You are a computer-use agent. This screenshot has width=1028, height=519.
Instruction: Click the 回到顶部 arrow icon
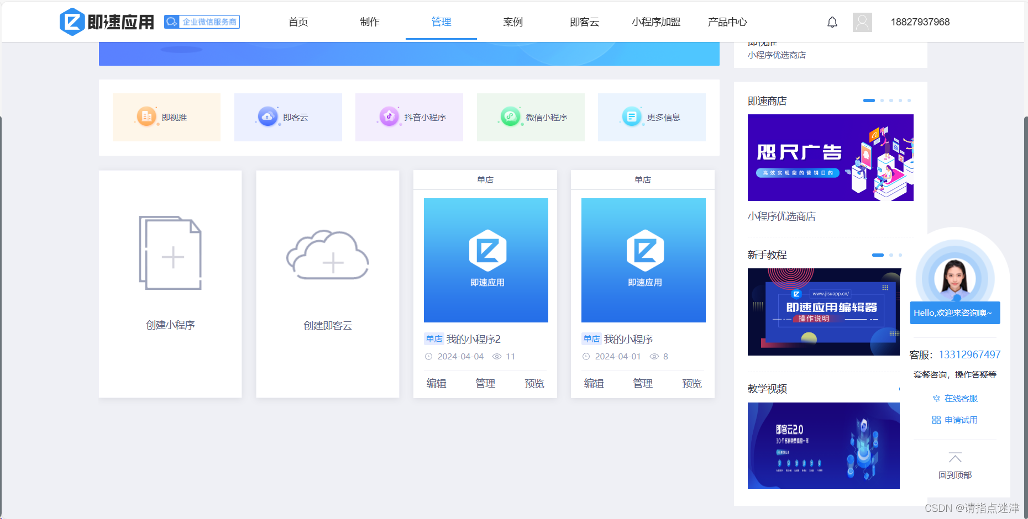tap(955, 458)
